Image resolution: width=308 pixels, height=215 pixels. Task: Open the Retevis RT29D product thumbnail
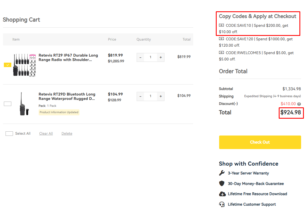[x=24, y=104]
